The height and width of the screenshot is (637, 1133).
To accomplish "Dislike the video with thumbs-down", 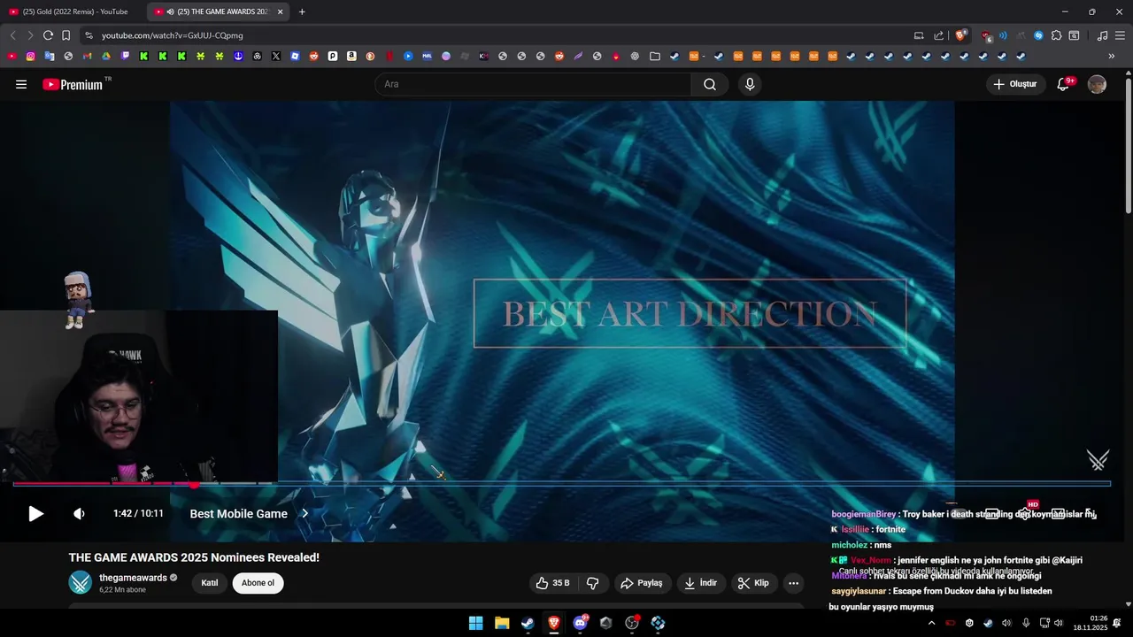I will coord(593,583).
